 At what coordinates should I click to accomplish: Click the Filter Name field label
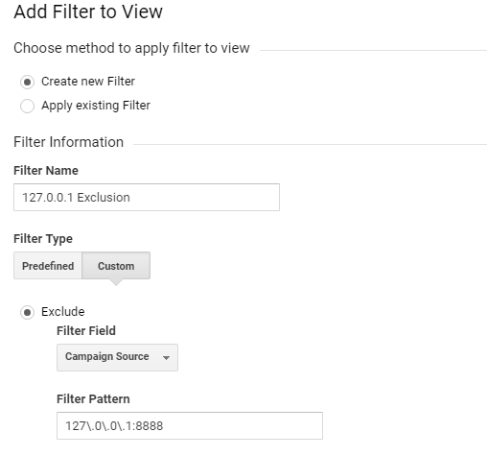46,171
